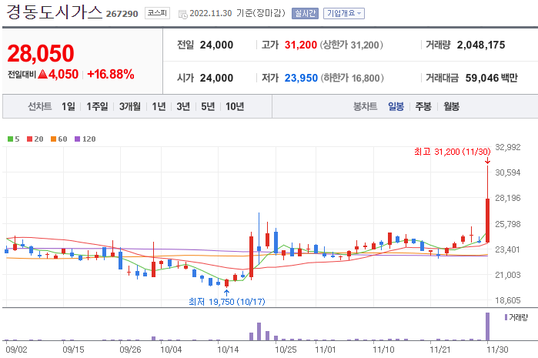
Task: Click the purple 120-day moving average swatch
Action: (x=77, y=139)
